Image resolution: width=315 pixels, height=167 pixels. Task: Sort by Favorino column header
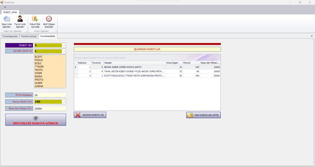pos(97,63)
